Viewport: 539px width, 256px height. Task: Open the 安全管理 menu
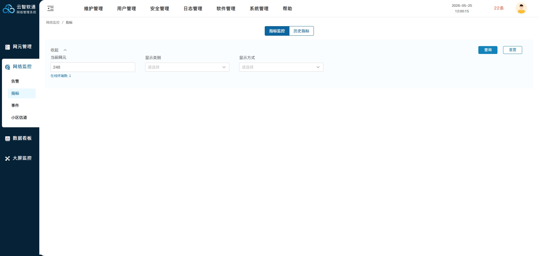point(160,9)
